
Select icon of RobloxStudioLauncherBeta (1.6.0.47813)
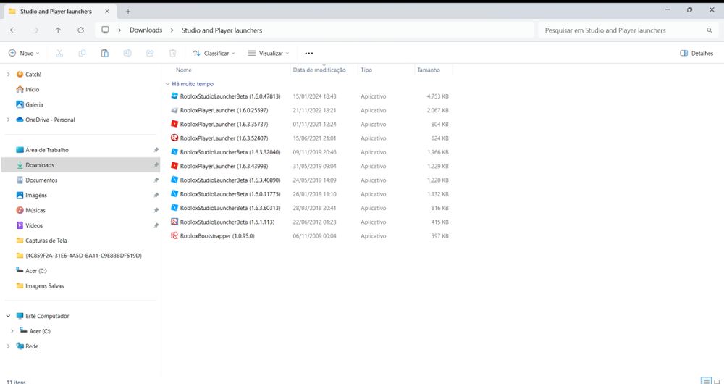[x=174, y=96]
